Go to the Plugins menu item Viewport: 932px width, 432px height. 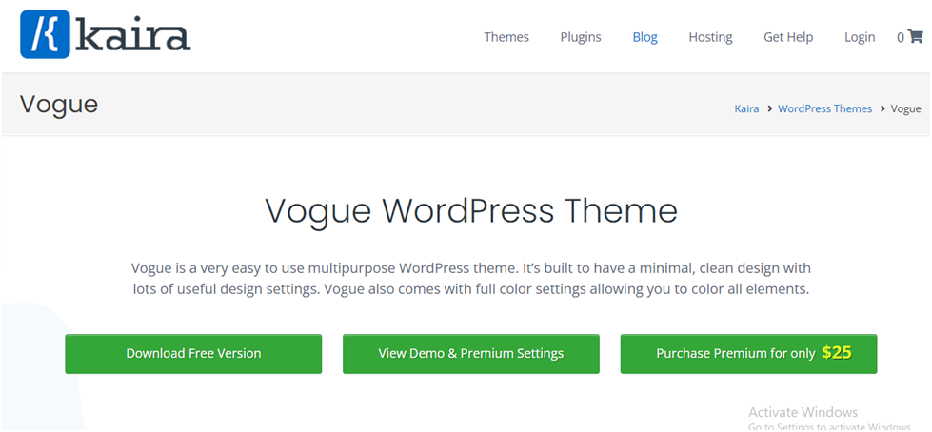(581, 37)
